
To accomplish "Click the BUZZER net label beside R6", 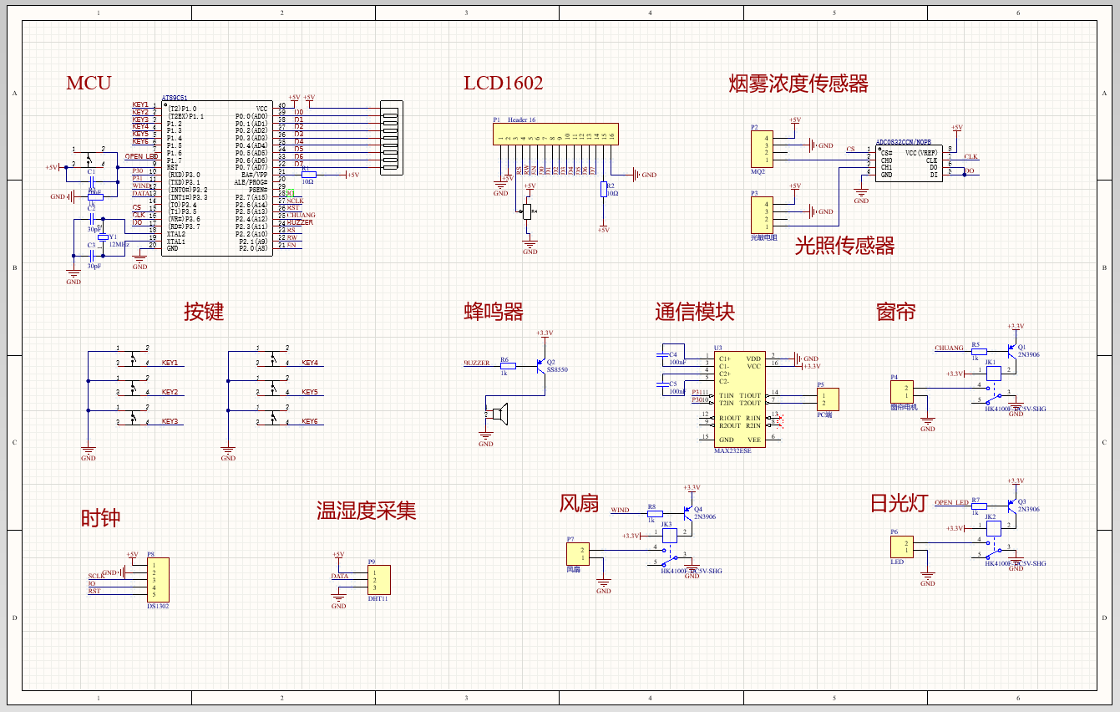I will point(477,363).
